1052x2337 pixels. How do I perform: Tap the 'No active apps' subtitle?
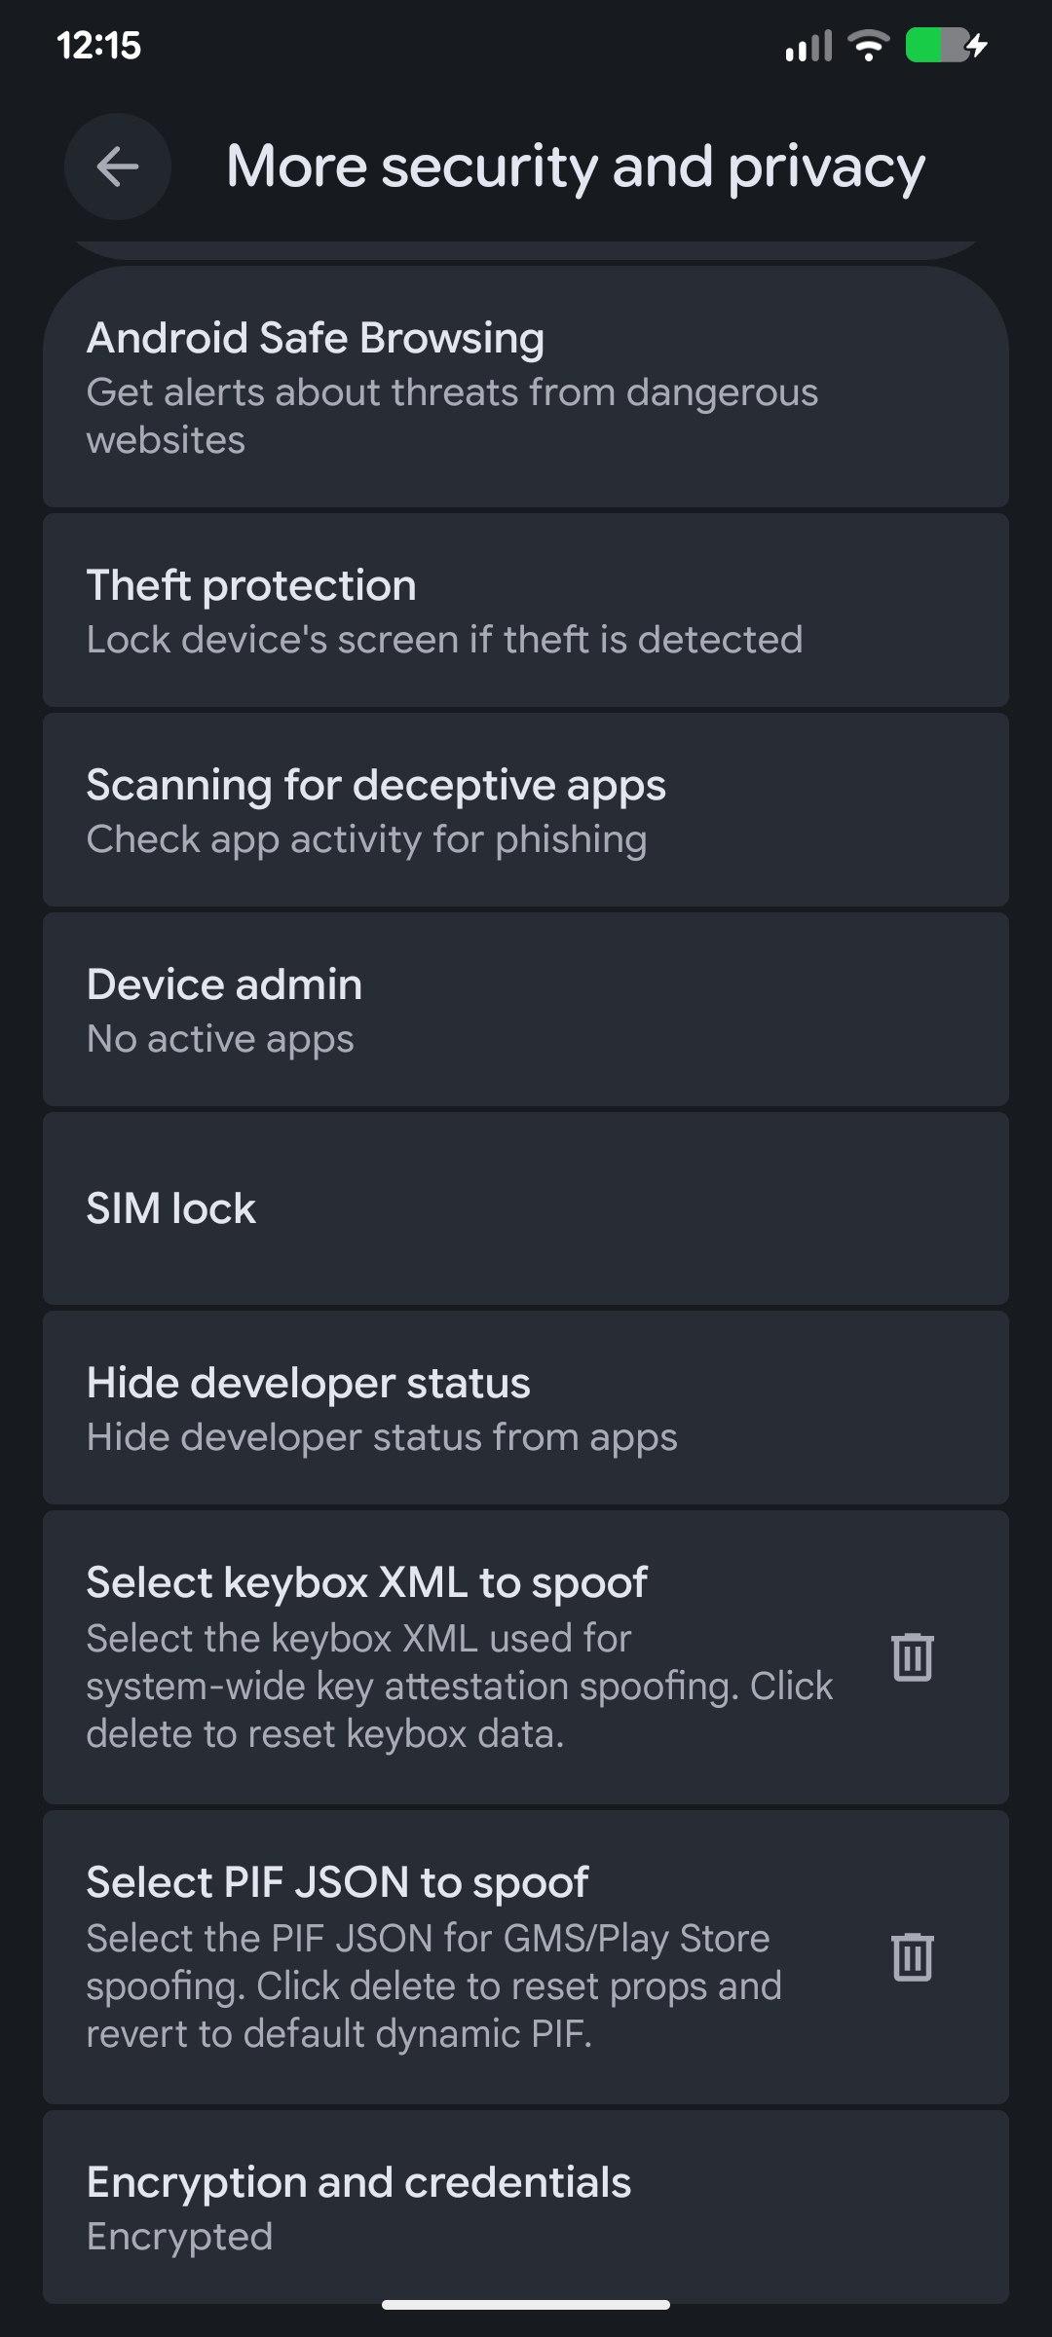click(x=220, y=1039)
